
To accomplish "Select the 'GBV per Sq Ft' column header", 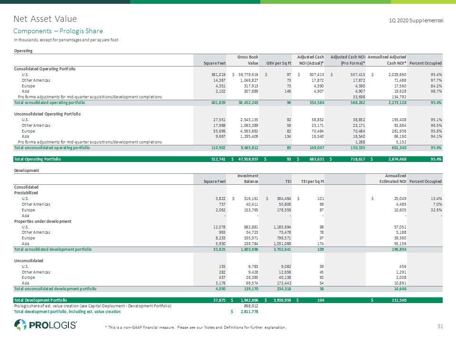I will pos(279,63).
